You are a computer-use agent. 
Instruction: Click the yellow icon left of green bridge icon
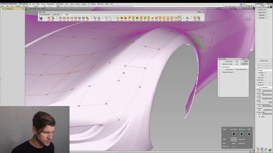coord(130,18)
